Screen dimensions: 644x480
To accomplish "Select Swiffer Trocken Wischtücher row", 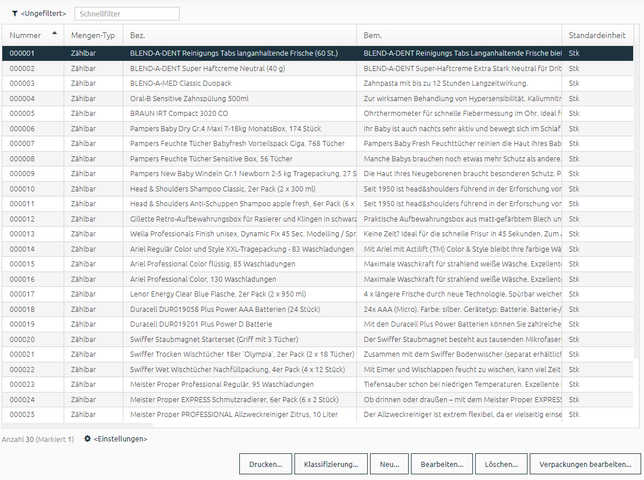I will pyautogui.click(x=318, y=354).
